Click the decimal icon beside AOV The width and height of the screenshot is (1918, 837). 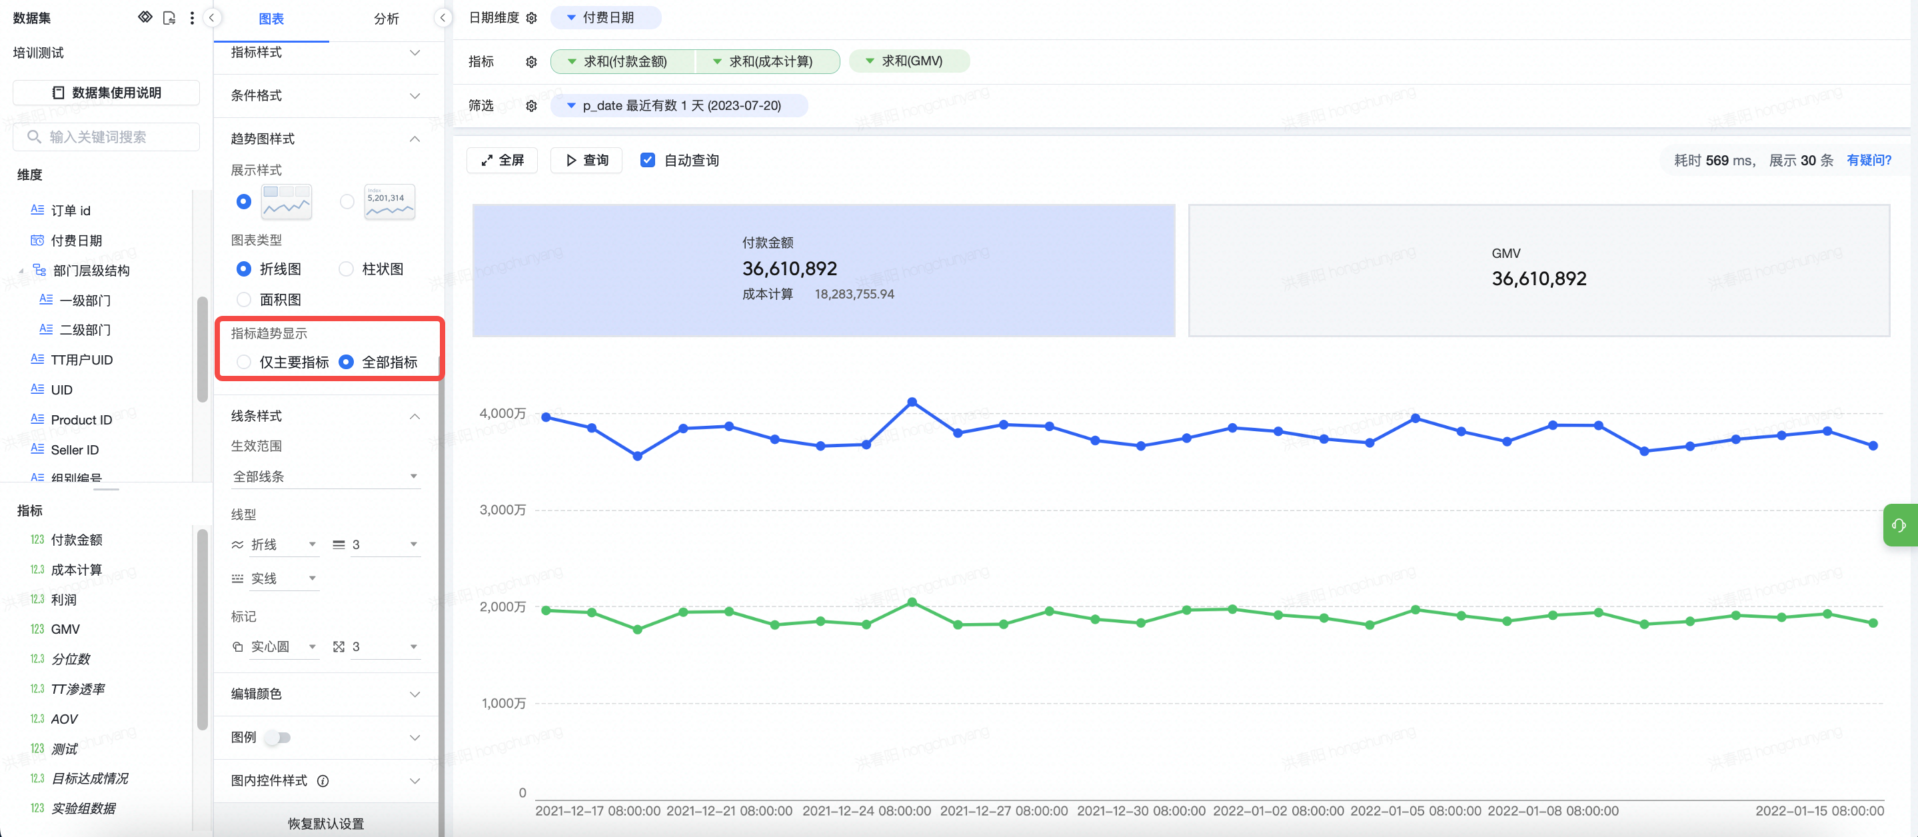(37, 719)
